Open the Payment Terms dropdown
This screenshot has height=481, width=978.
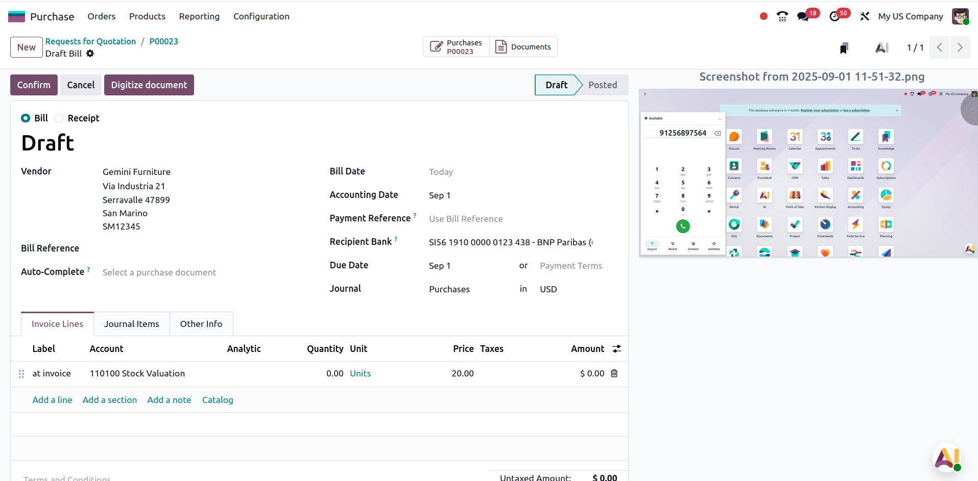tap(570, 266)
